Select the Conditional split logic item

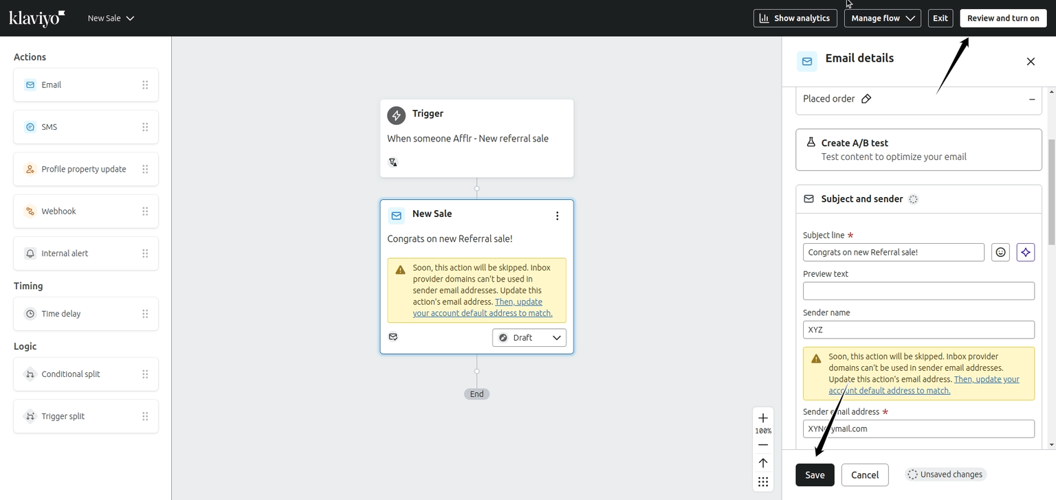pyautogui.click(x=71, y=374)
